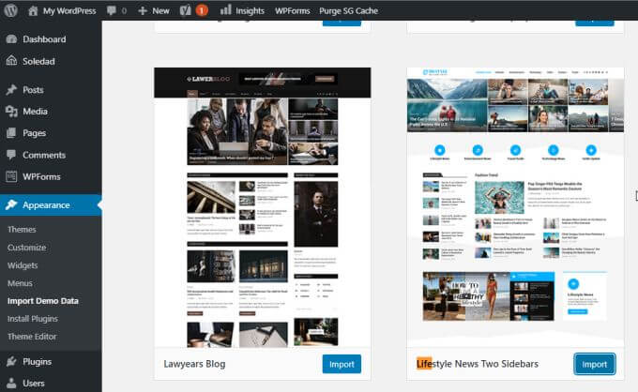Click the Users person icon

(11, 383)
